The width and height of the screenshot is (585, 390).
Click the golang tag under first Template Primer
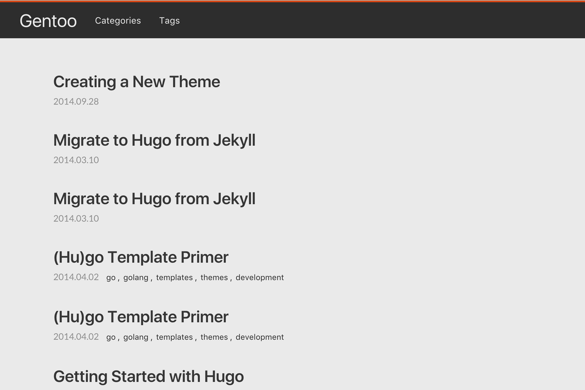pyautogui.click(x=136, y=278)
